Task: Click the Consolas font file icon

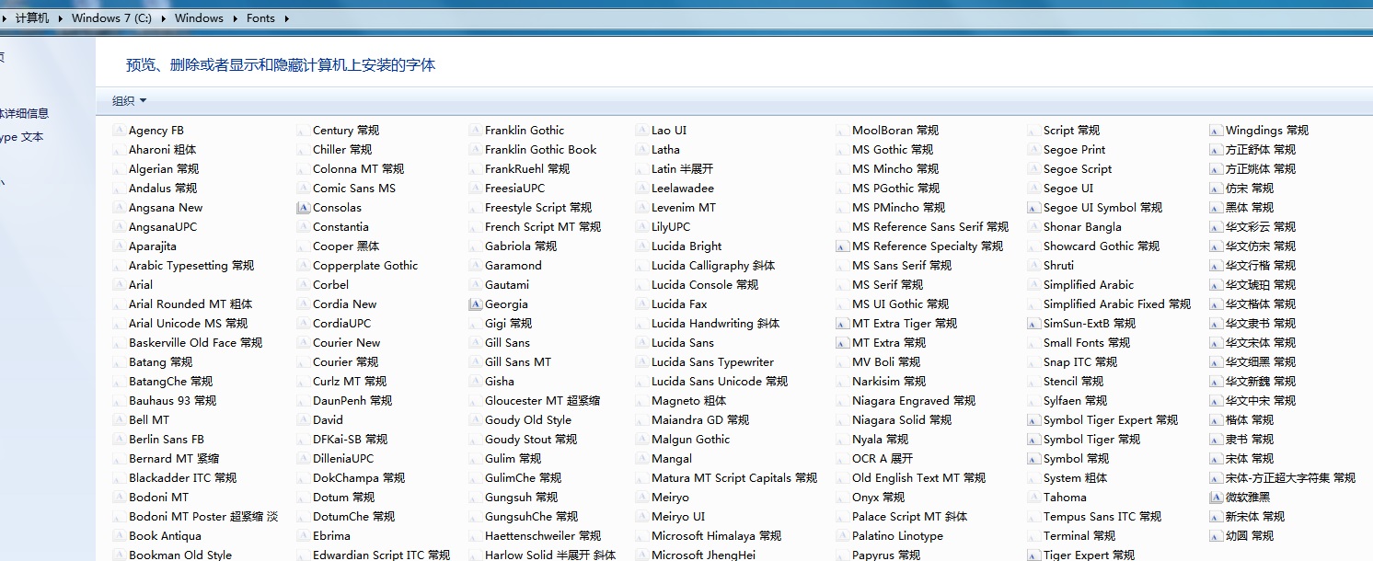Action: pos(303,208)
